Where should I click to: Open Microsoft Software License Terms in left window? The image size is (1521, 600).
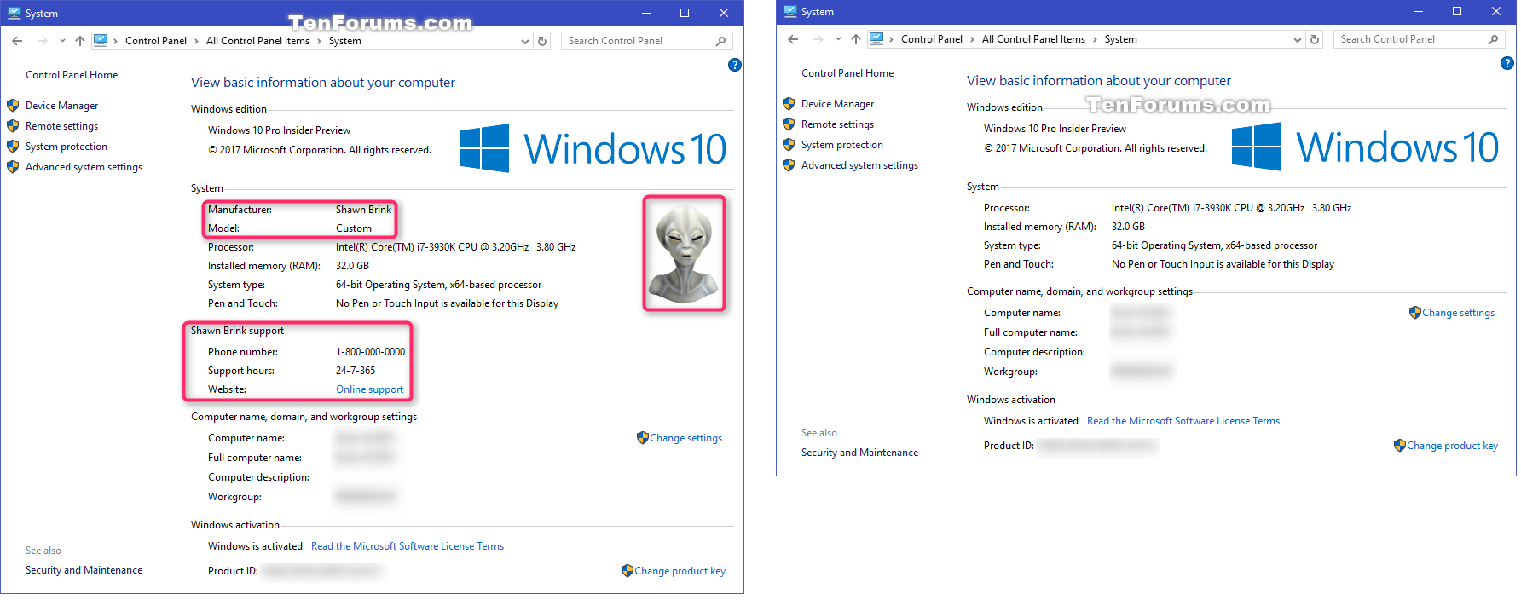tap(408, 546)
